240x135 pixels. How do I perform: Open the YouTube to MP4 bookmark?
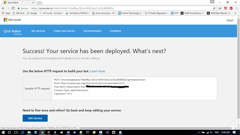78,13
